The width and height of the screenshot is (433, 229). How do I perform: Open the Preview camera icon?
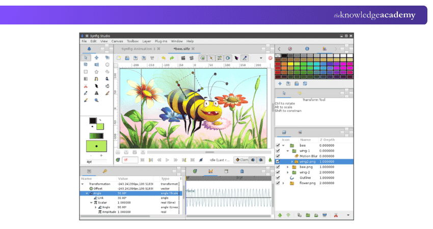click(x=192, y=58)
